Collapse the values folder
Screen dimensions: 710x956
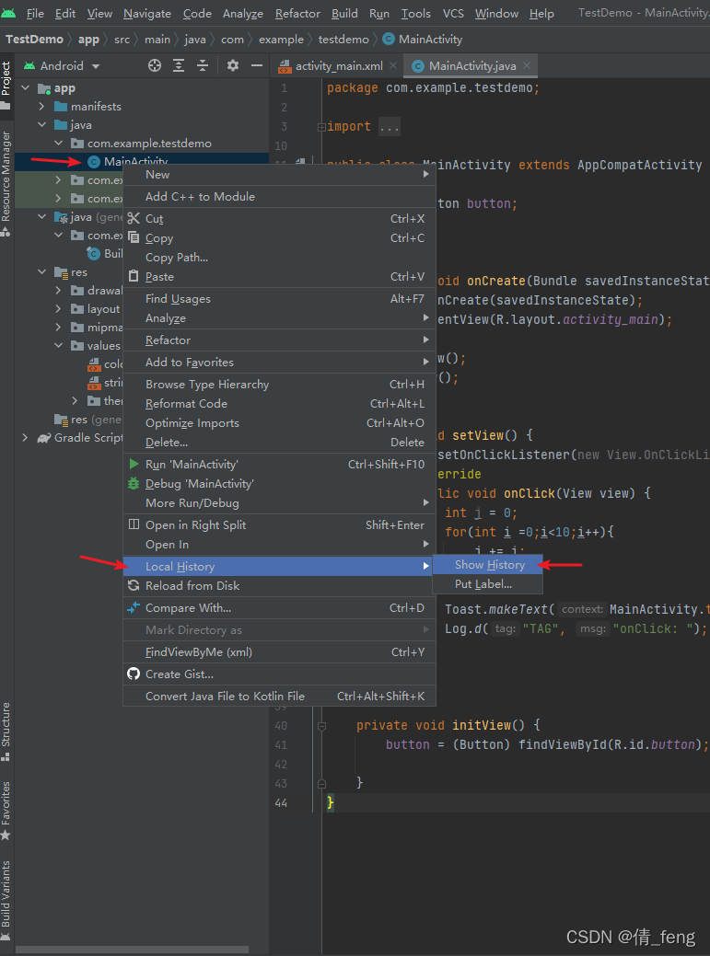pos(59,346)
